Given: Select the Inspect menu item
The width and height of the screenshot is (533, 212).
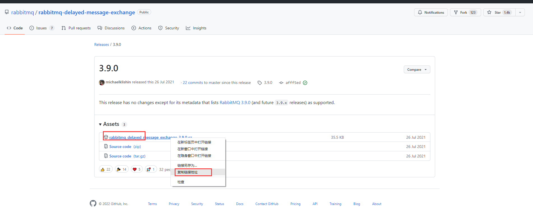Looking at the screenshot, I should coord(198,182).
